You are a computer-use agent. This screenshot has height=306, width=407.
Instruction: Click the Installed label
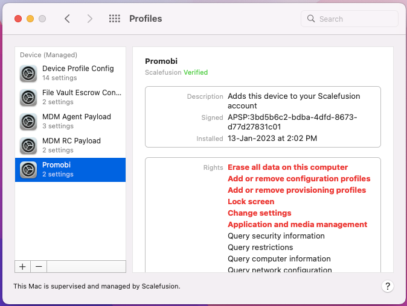pos(210,139)
